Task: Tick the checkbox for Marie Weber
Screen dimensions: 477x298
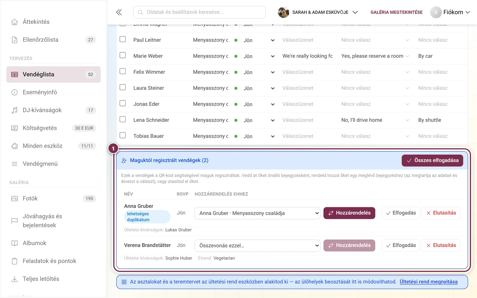Action: 123,55
